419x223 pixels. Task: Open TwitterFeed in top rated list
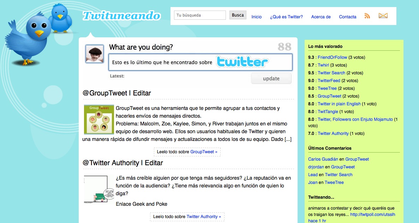coord(329,81)
